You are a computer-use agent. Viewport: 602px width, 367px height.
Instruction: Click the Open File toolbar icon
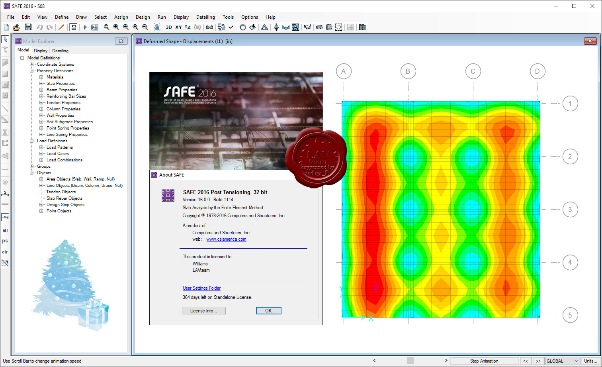tap(16, 27)
